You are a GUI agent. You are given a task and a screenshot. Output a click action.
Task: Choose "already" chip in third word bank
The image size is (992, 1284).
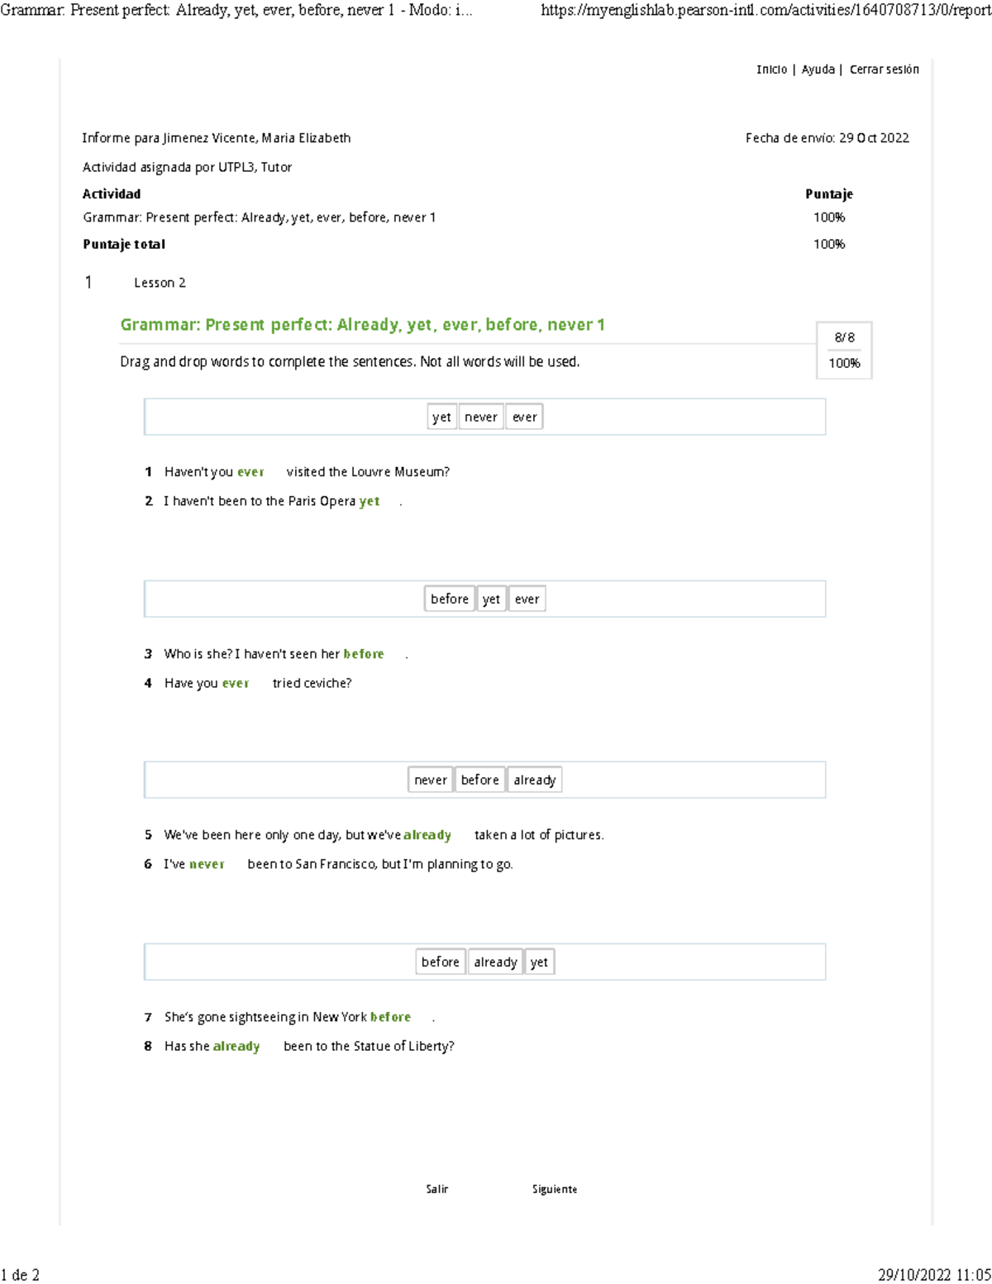534,780
